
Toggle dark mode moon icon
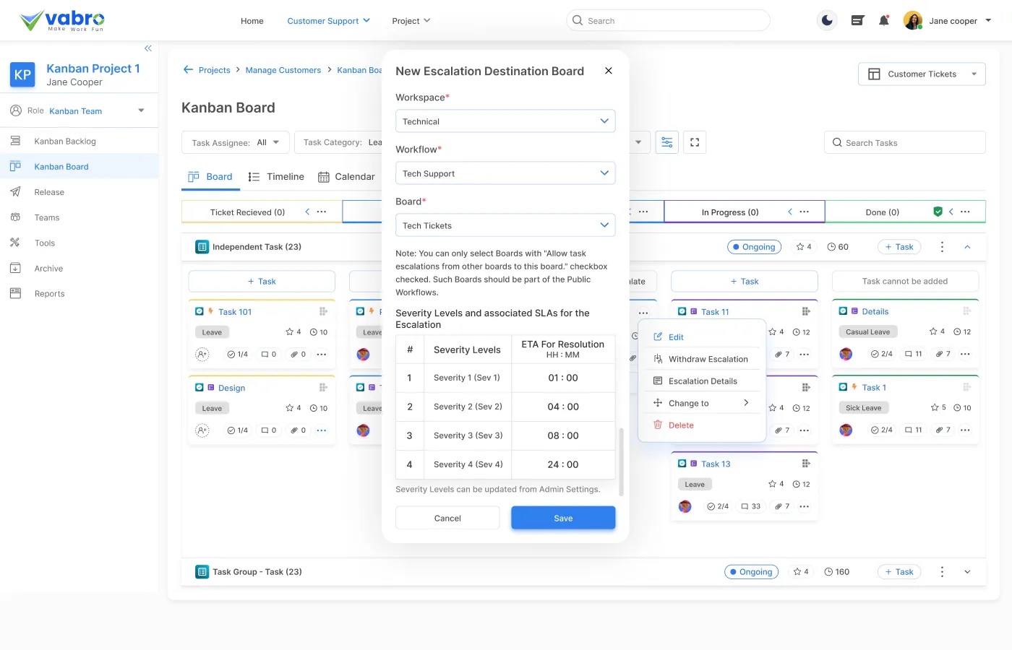[827, 21]
